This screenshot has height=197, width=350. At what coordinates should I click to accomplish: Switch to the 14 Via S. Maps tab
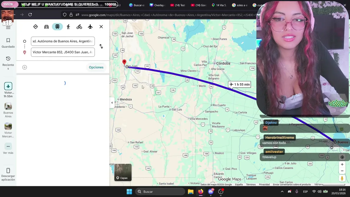219,5
